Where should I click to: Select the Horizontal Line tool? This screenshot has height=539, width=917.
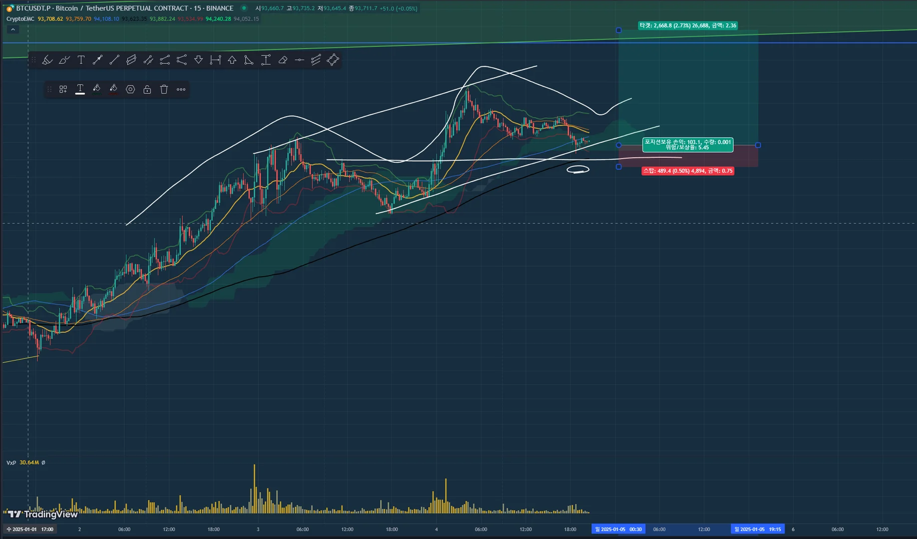click(299, 60)
